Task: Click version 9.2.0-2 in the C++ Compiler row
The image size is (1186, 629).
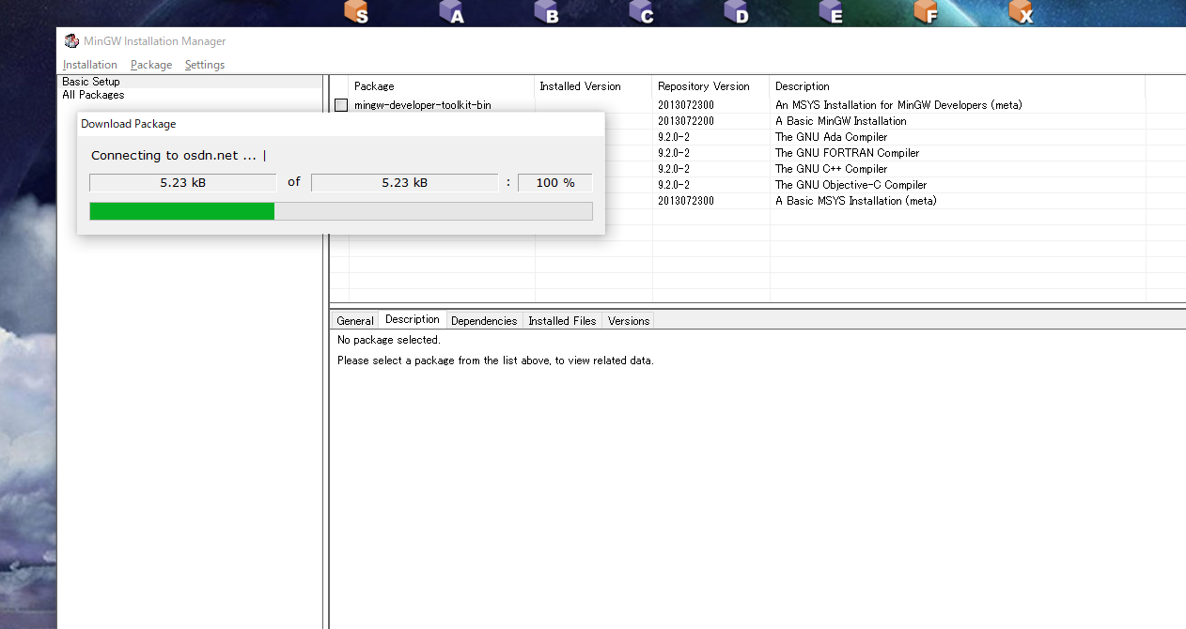Action: (674, 169)
